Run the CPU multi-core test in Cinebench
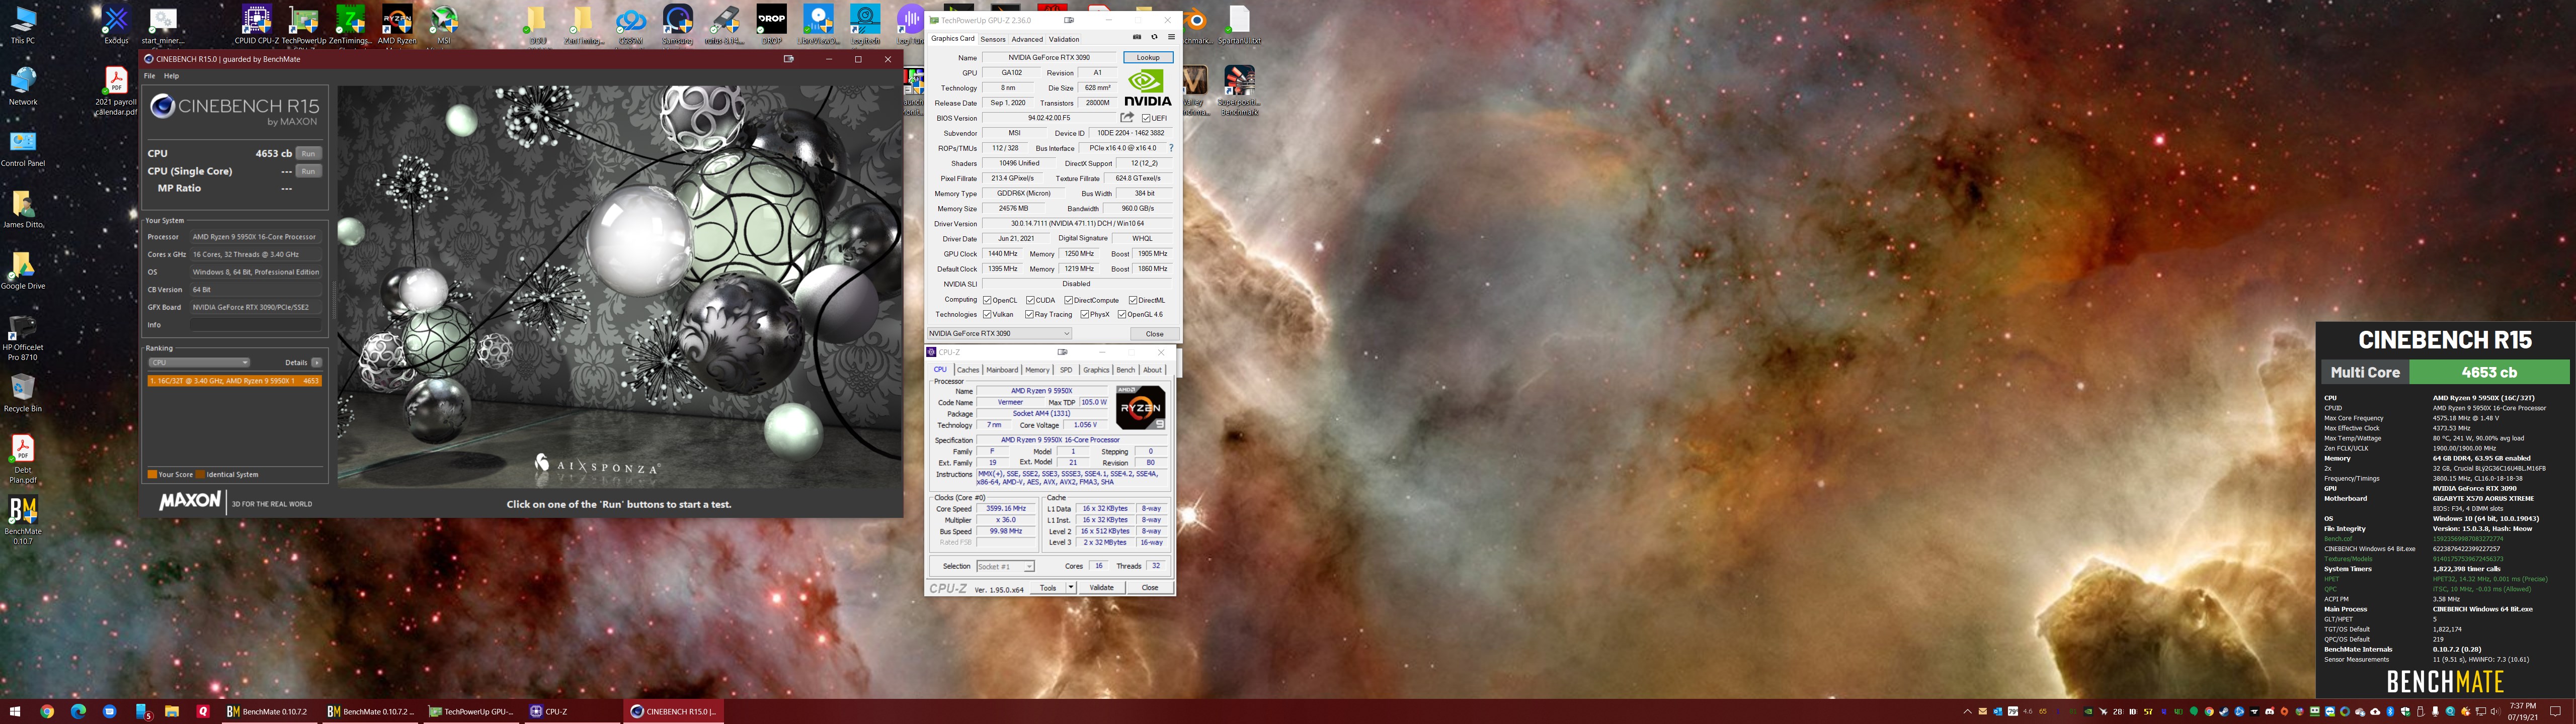This screenshot has width=2576, height=724. pyautogui.click(x=309, y=153)
